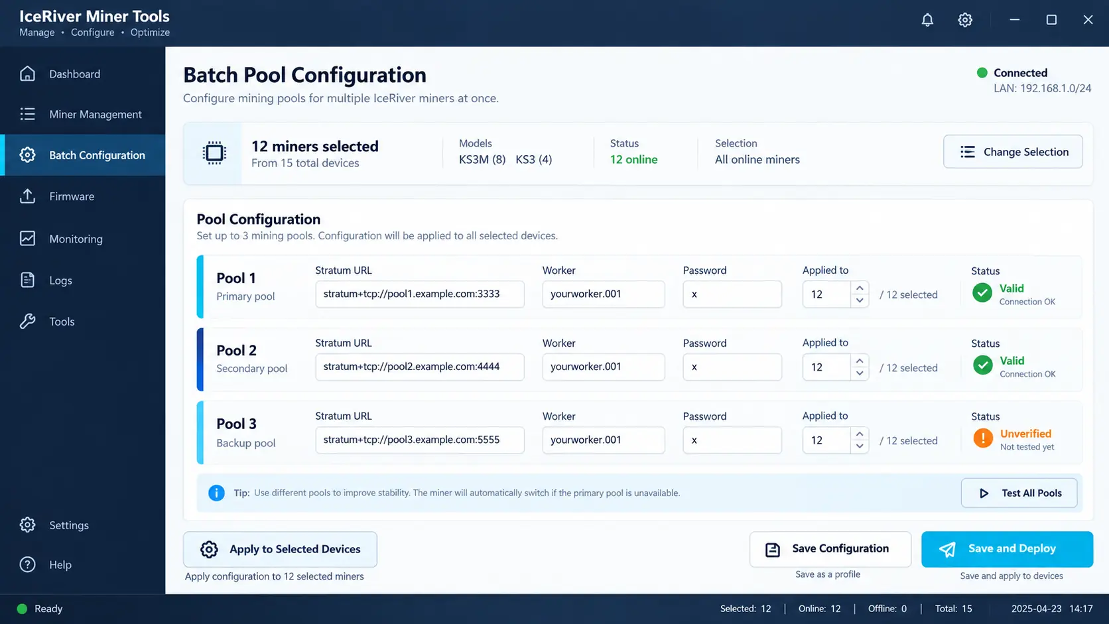Focus the Pool 1 Worker field
The width and height of the screenshot is (1109, 624).
pos(604,294)
